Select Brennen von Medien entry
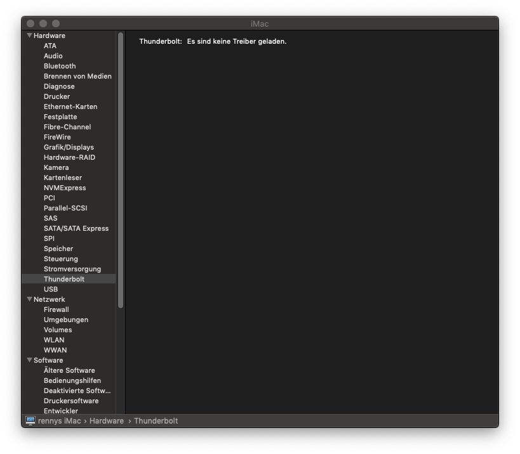Image resolution: width=520 pixels, height=454 pixels. coord(77,76)
